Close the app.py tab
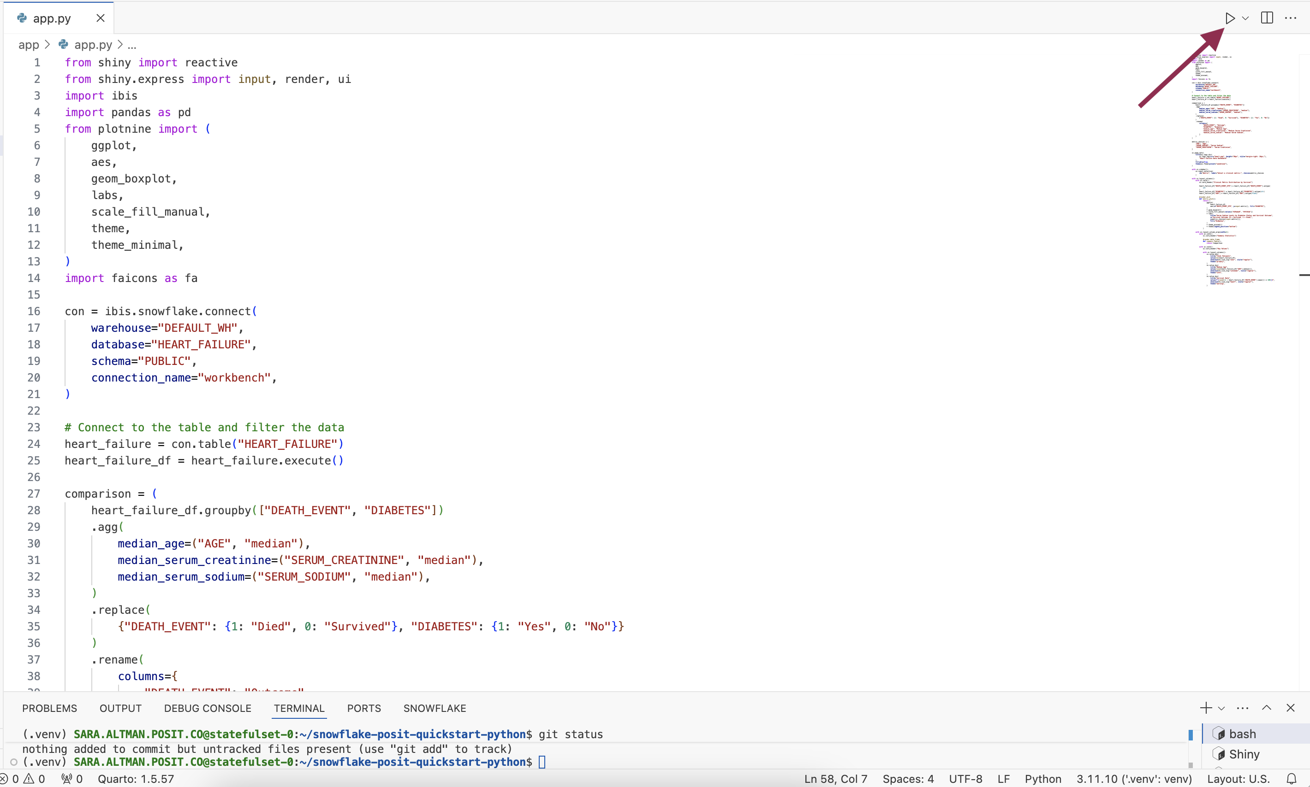The height and width of the screenshot is (787, 1310). pos(100,18)
